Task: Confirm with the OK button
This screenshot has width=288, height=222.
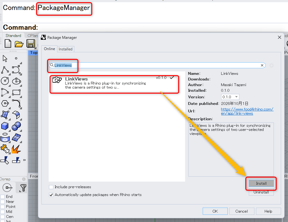Action: tap(215, 211)
